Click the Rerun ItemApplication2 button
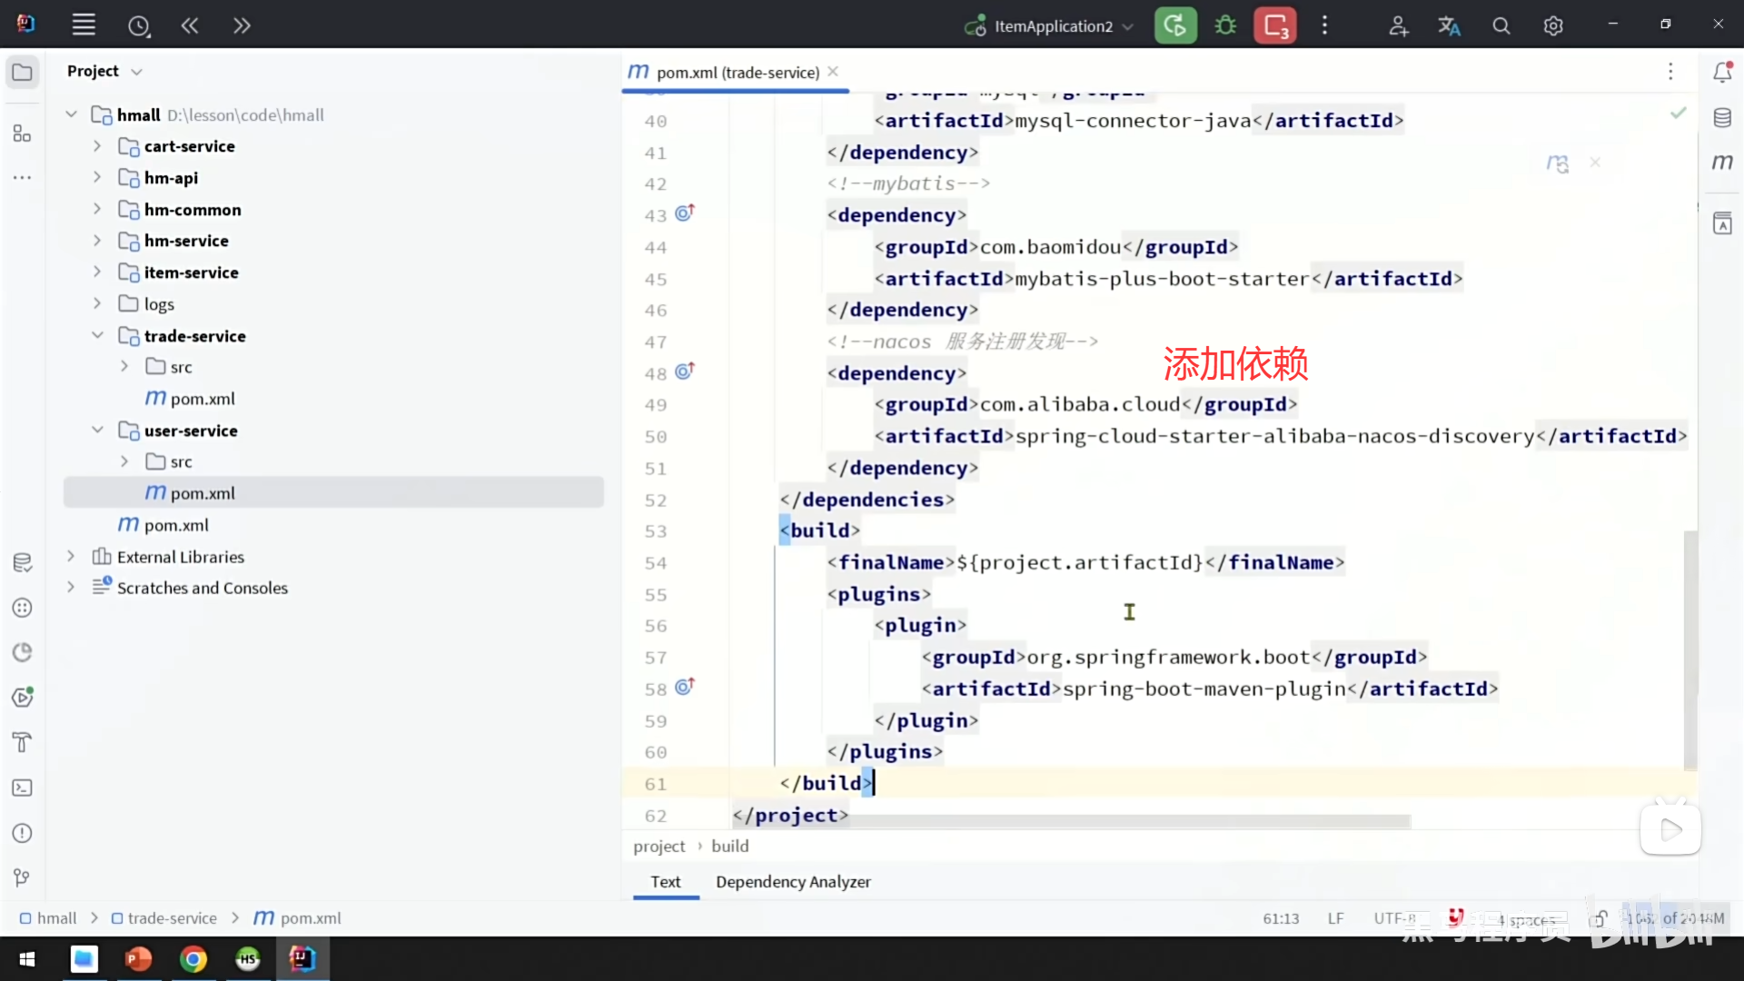1744x981 pixels. click(1174, 25)
